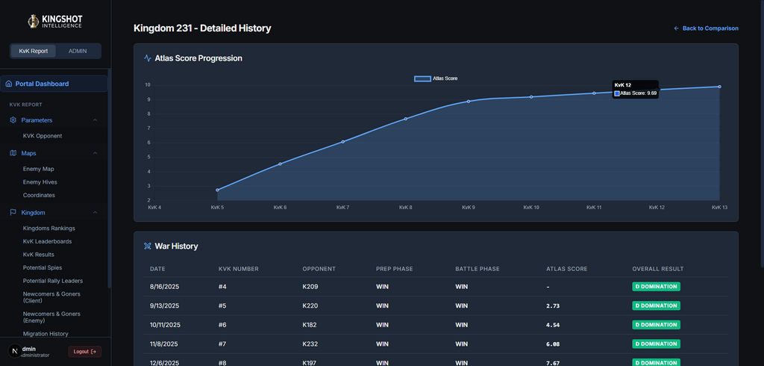Log out using the Logout button
Viewport: 764px width, 366px height.
[85, 351]
